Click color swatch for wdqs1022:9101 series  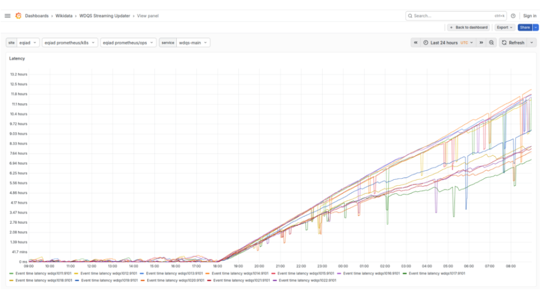click(275, 280)
